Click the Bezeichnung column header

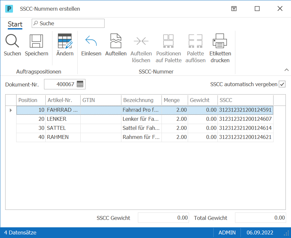(x=141, y=100)
